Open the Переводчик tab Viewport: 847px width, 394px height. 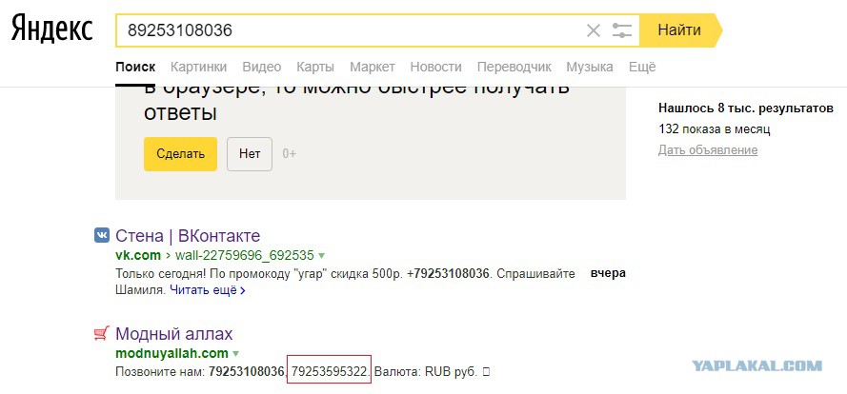[514, 67]
